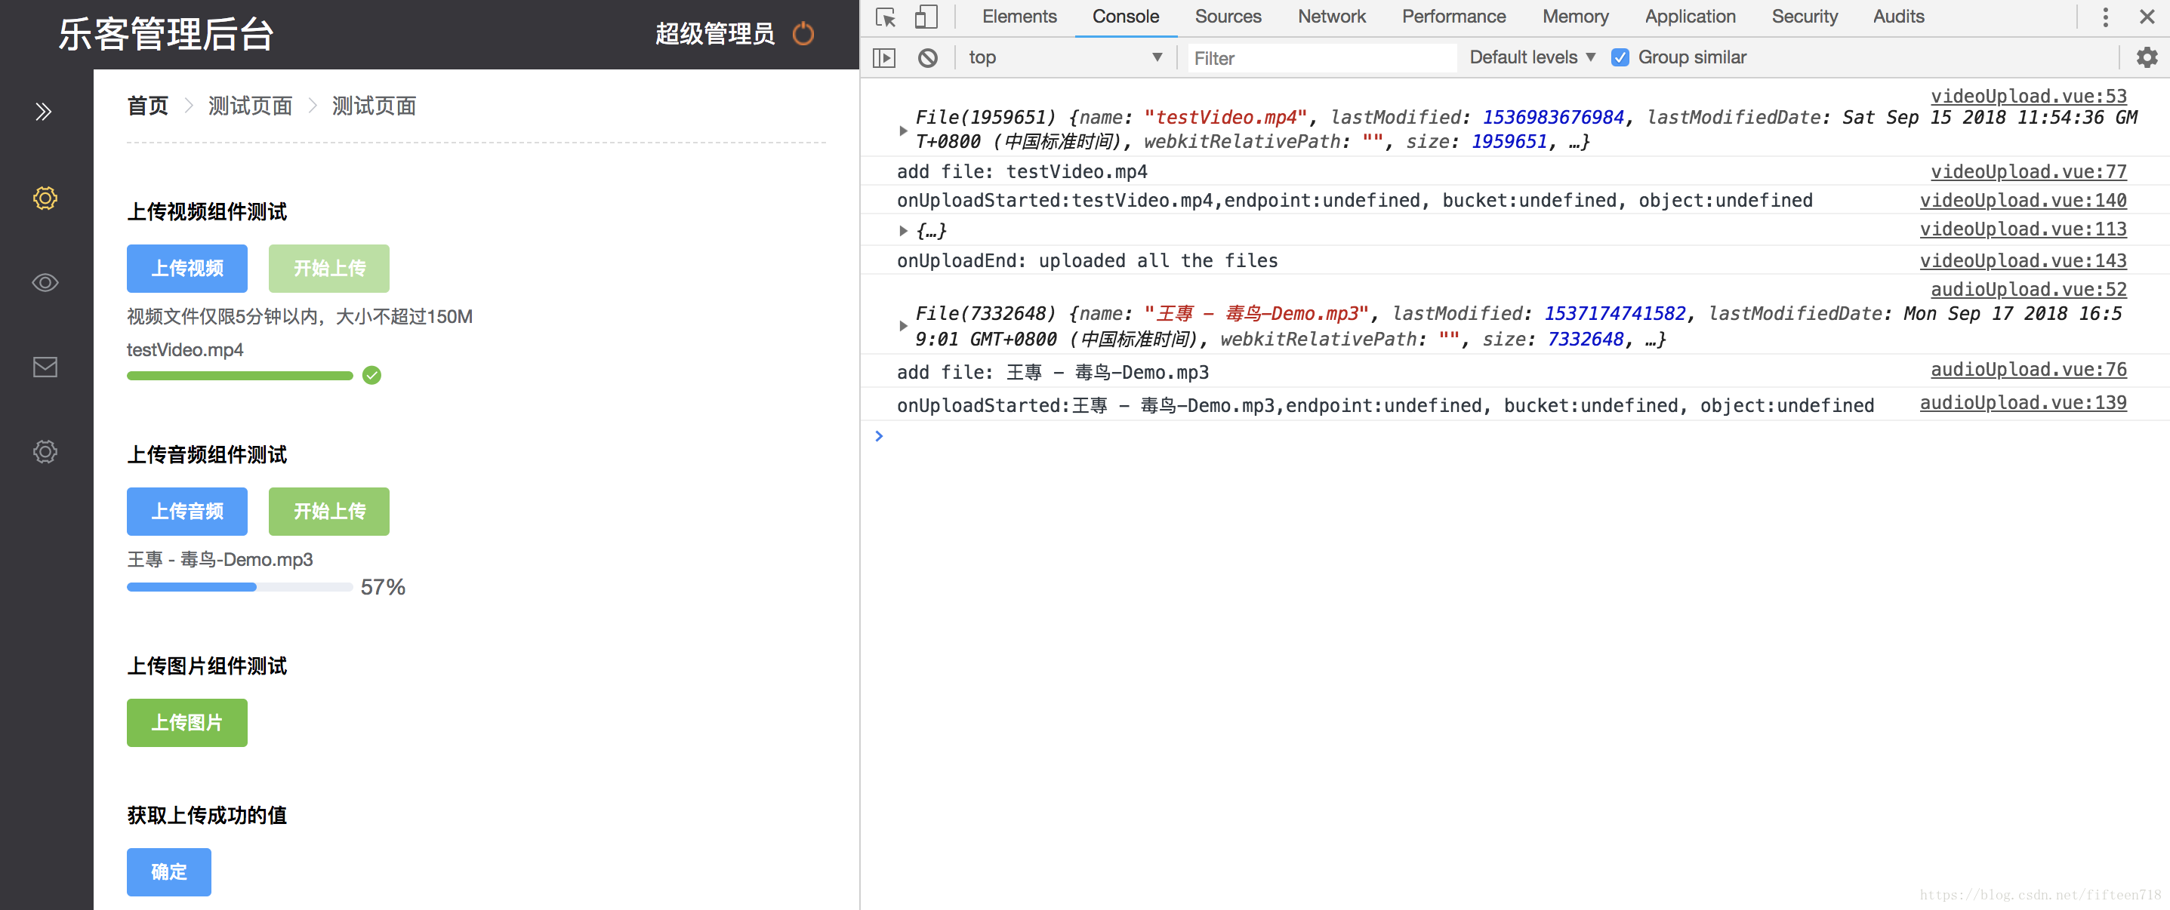
Task: Expand the File(1959651) object entry
Action: click(x=903, y=131)
